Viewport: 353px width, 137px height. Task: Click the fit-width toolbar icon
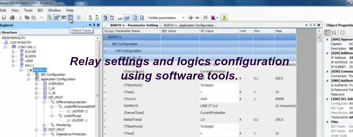(205, 18)
